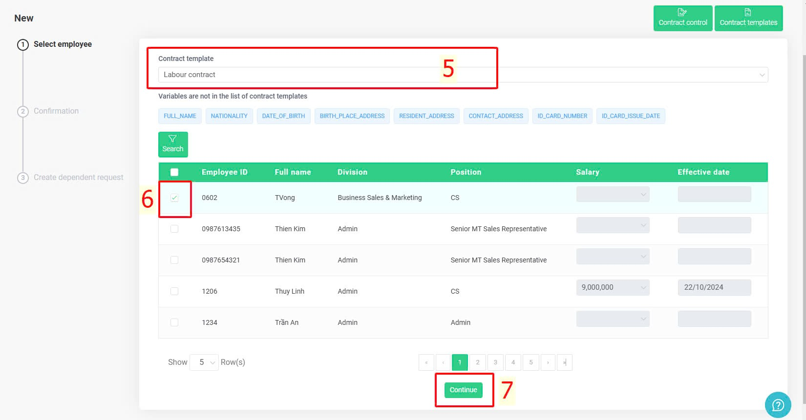This screenshot has height=420, width=806.
Task: Open salary dropdown for Trần An
Action: [613, 319]
